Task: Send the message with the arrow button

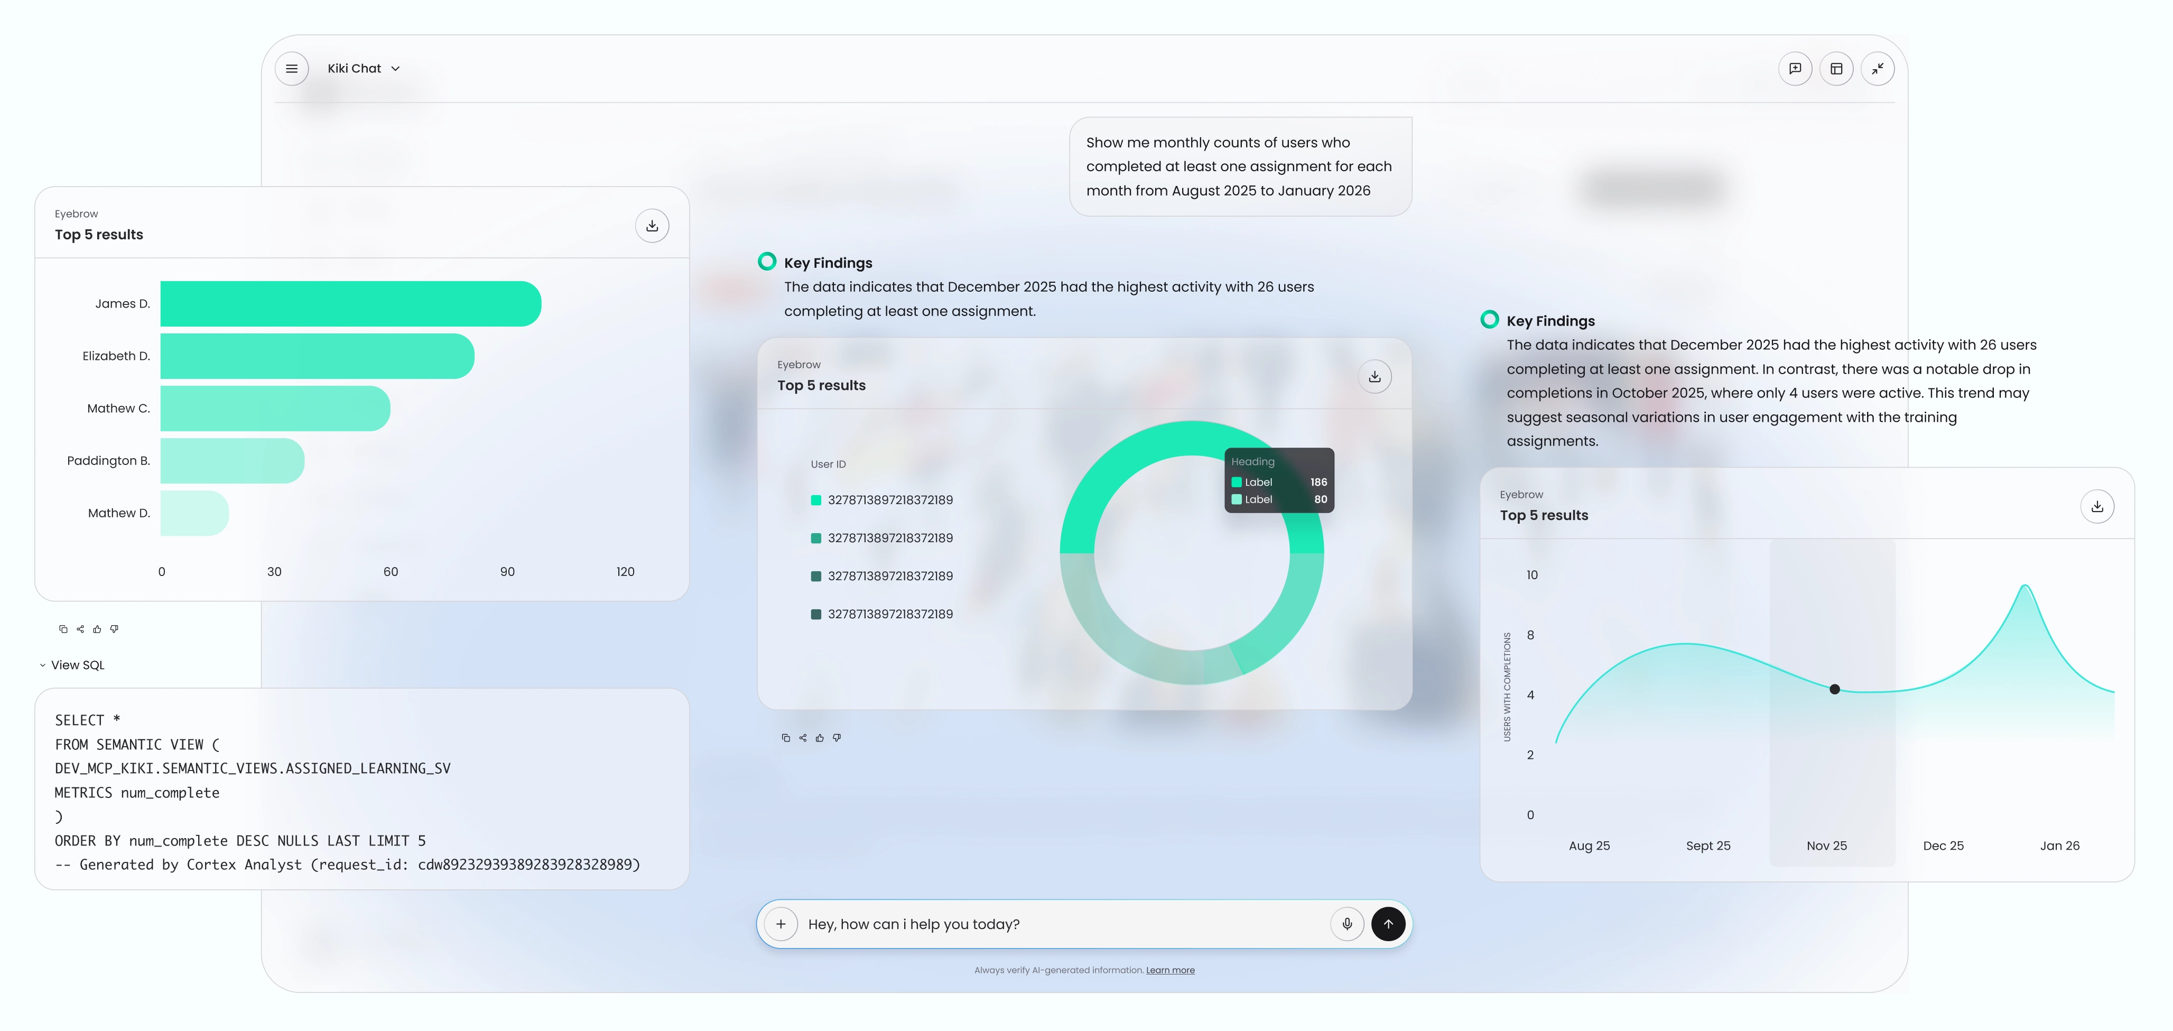Action: [1388, 924]
